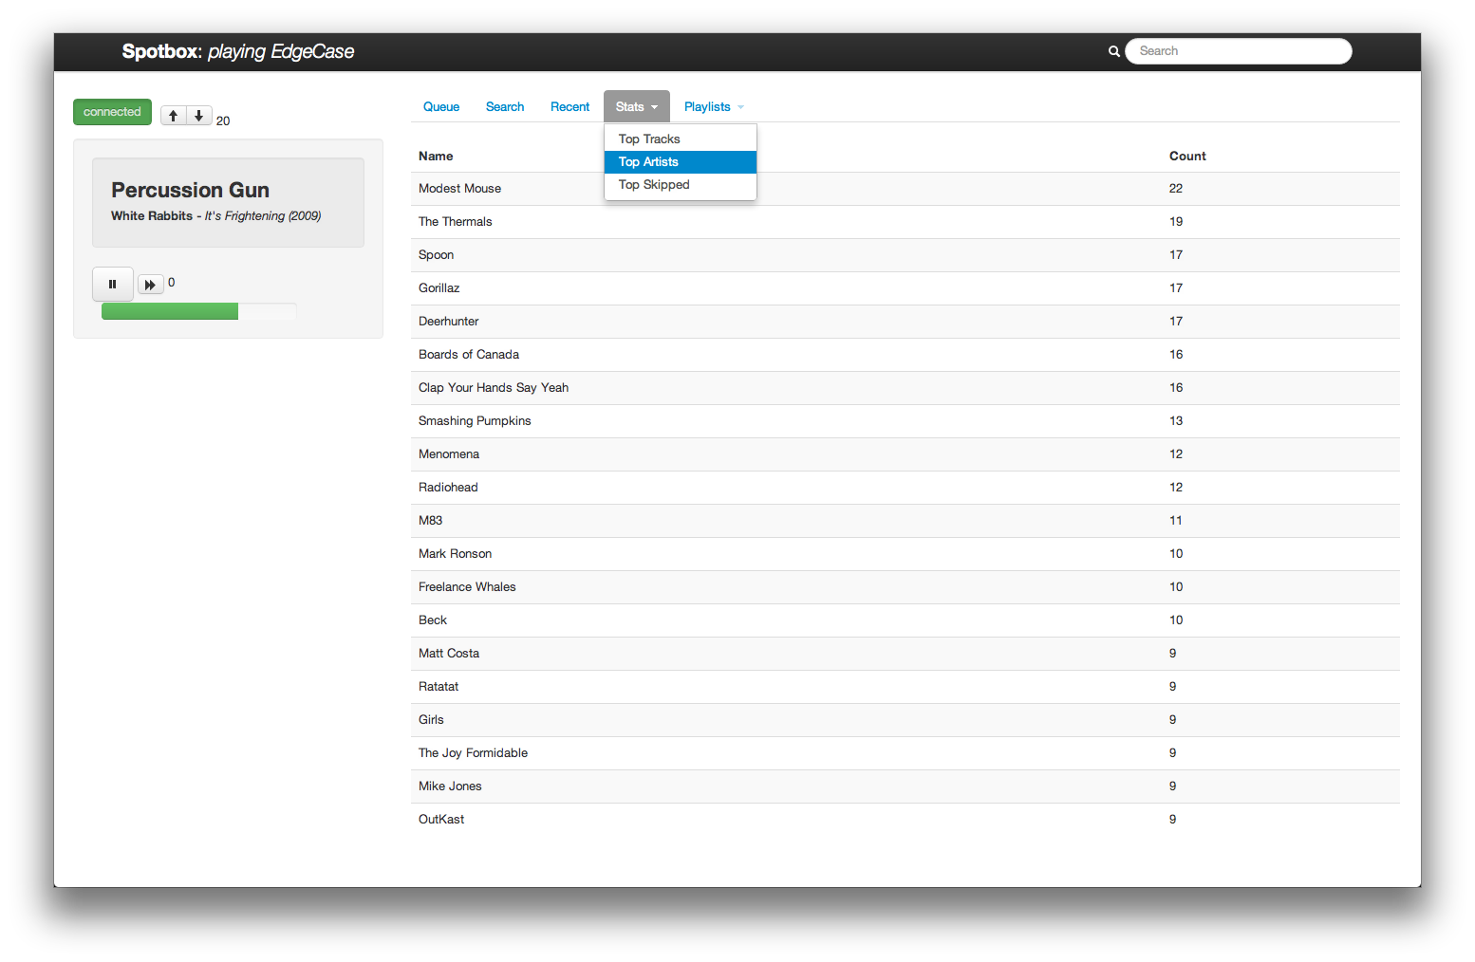Click the Spoon artist row

905,255
